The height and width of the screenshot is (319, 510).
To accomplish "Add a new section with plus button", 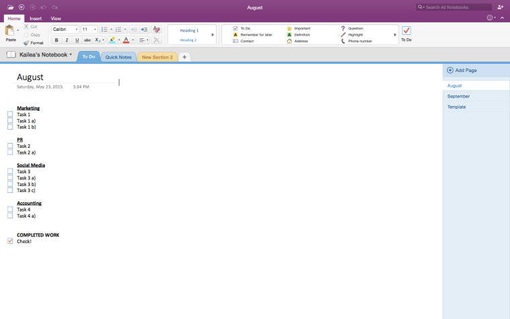I will [x=185, y=57].
